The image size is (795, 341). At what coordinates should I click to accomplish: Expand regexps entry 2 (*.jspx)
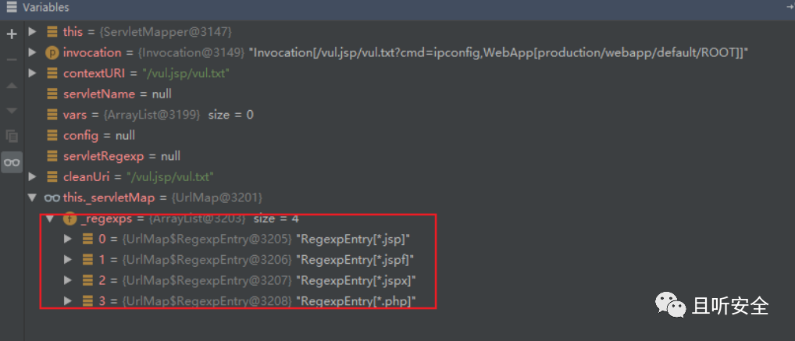tap(68, 280)
